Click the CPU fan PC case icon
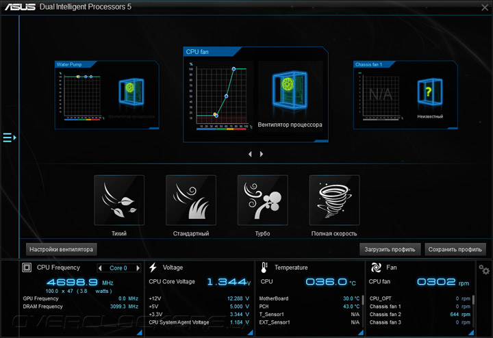 (290, 90)
